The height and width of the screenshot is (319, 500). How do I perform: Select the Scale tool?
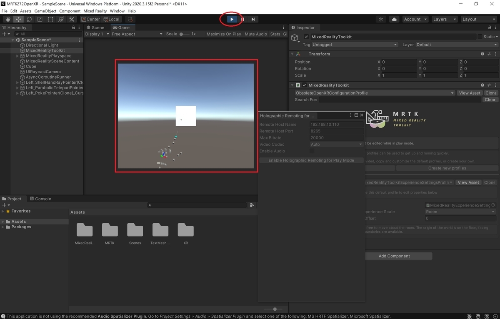pyautogui.click(x=40, y=19)
